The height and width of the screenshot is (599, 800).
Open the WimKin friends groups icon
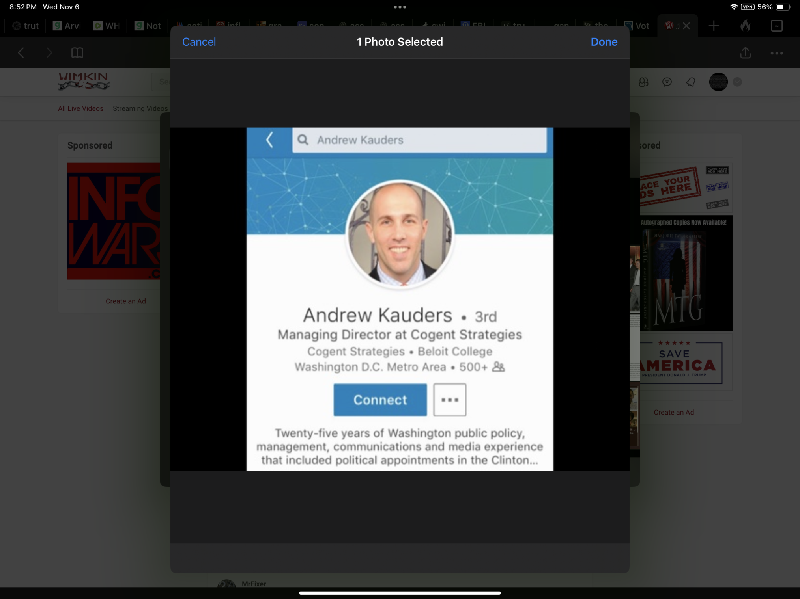tap(643, 82)
